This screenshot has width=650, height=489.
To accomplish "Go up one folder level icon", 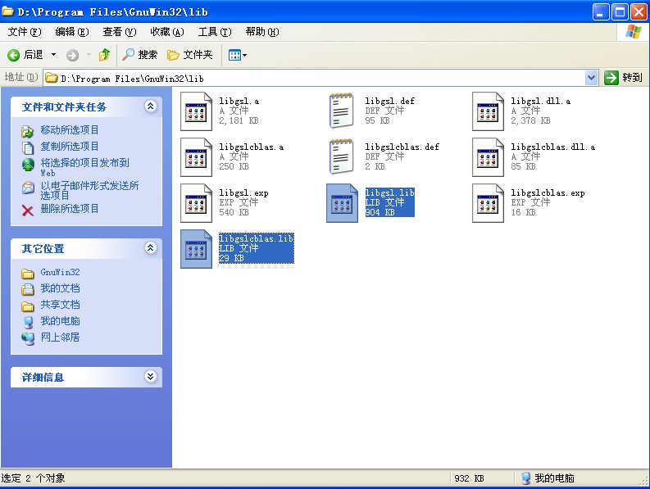I will coord(104,55).
